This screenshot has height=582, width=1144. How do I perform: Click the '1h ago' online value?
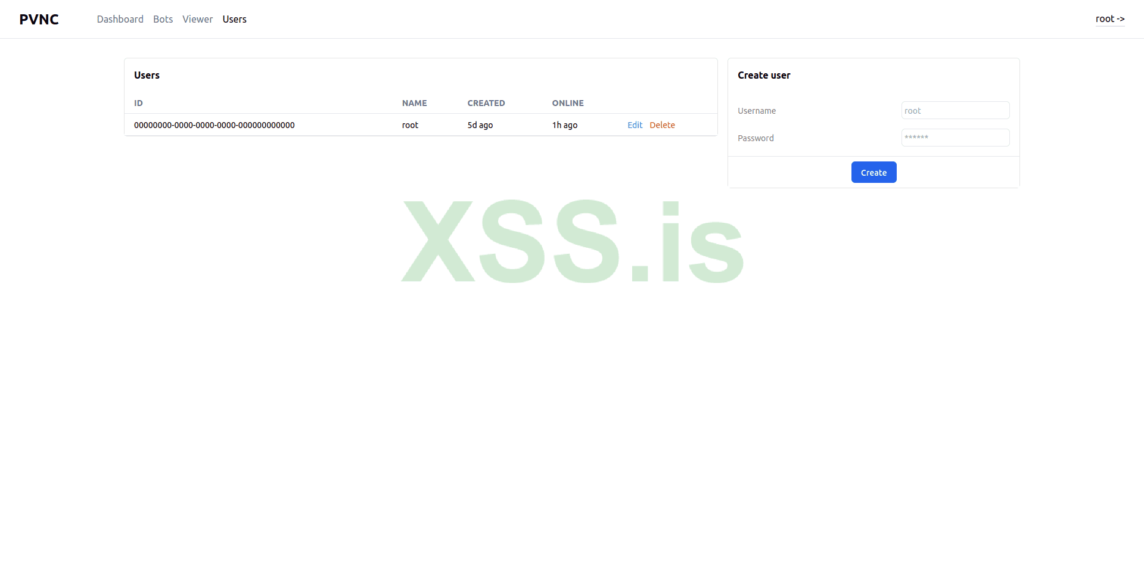click(565, 125)
